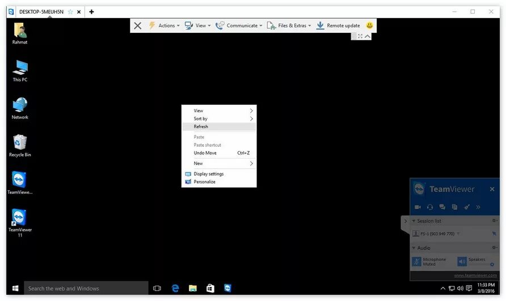Click the smiley feedback icon
The image size is (506, 301).
[x=369, y=25]
